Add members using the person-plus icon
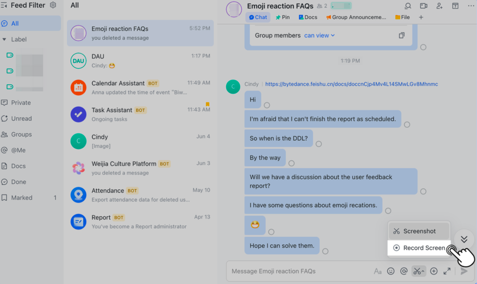 coord(439,6)
